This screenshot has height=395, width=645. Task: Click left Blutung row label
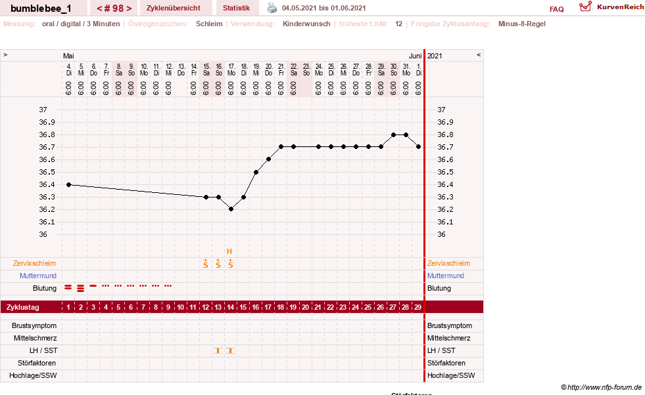[45, 288]
